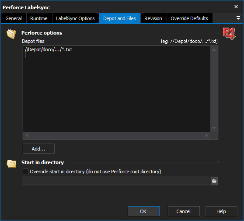The image size is (244, 221).
Task: Click the Start in directory folder icon
Action: tap(11, 164)
